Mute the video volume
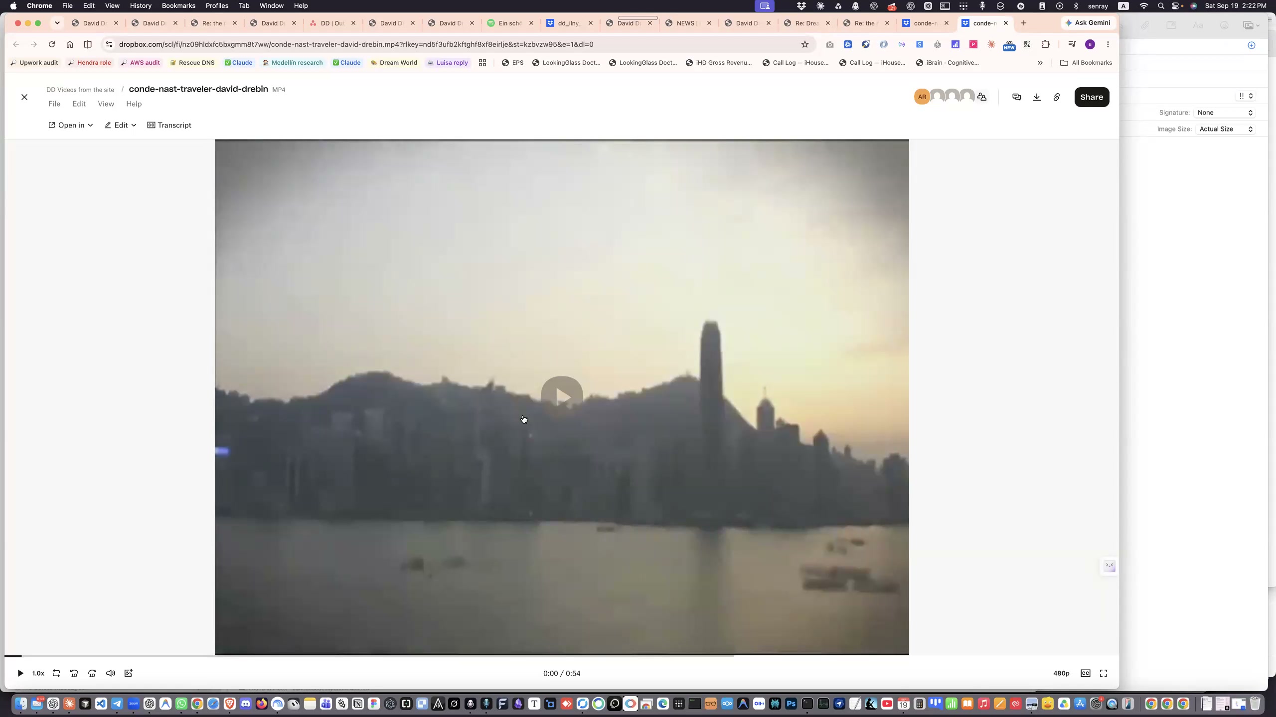The image size is (1276, 717). pos(111,673)
